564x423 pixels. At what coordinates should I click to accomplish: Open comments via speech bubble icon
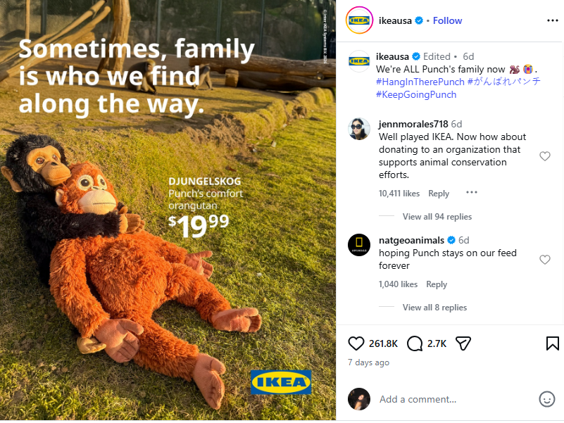click(x=415, y=343)
